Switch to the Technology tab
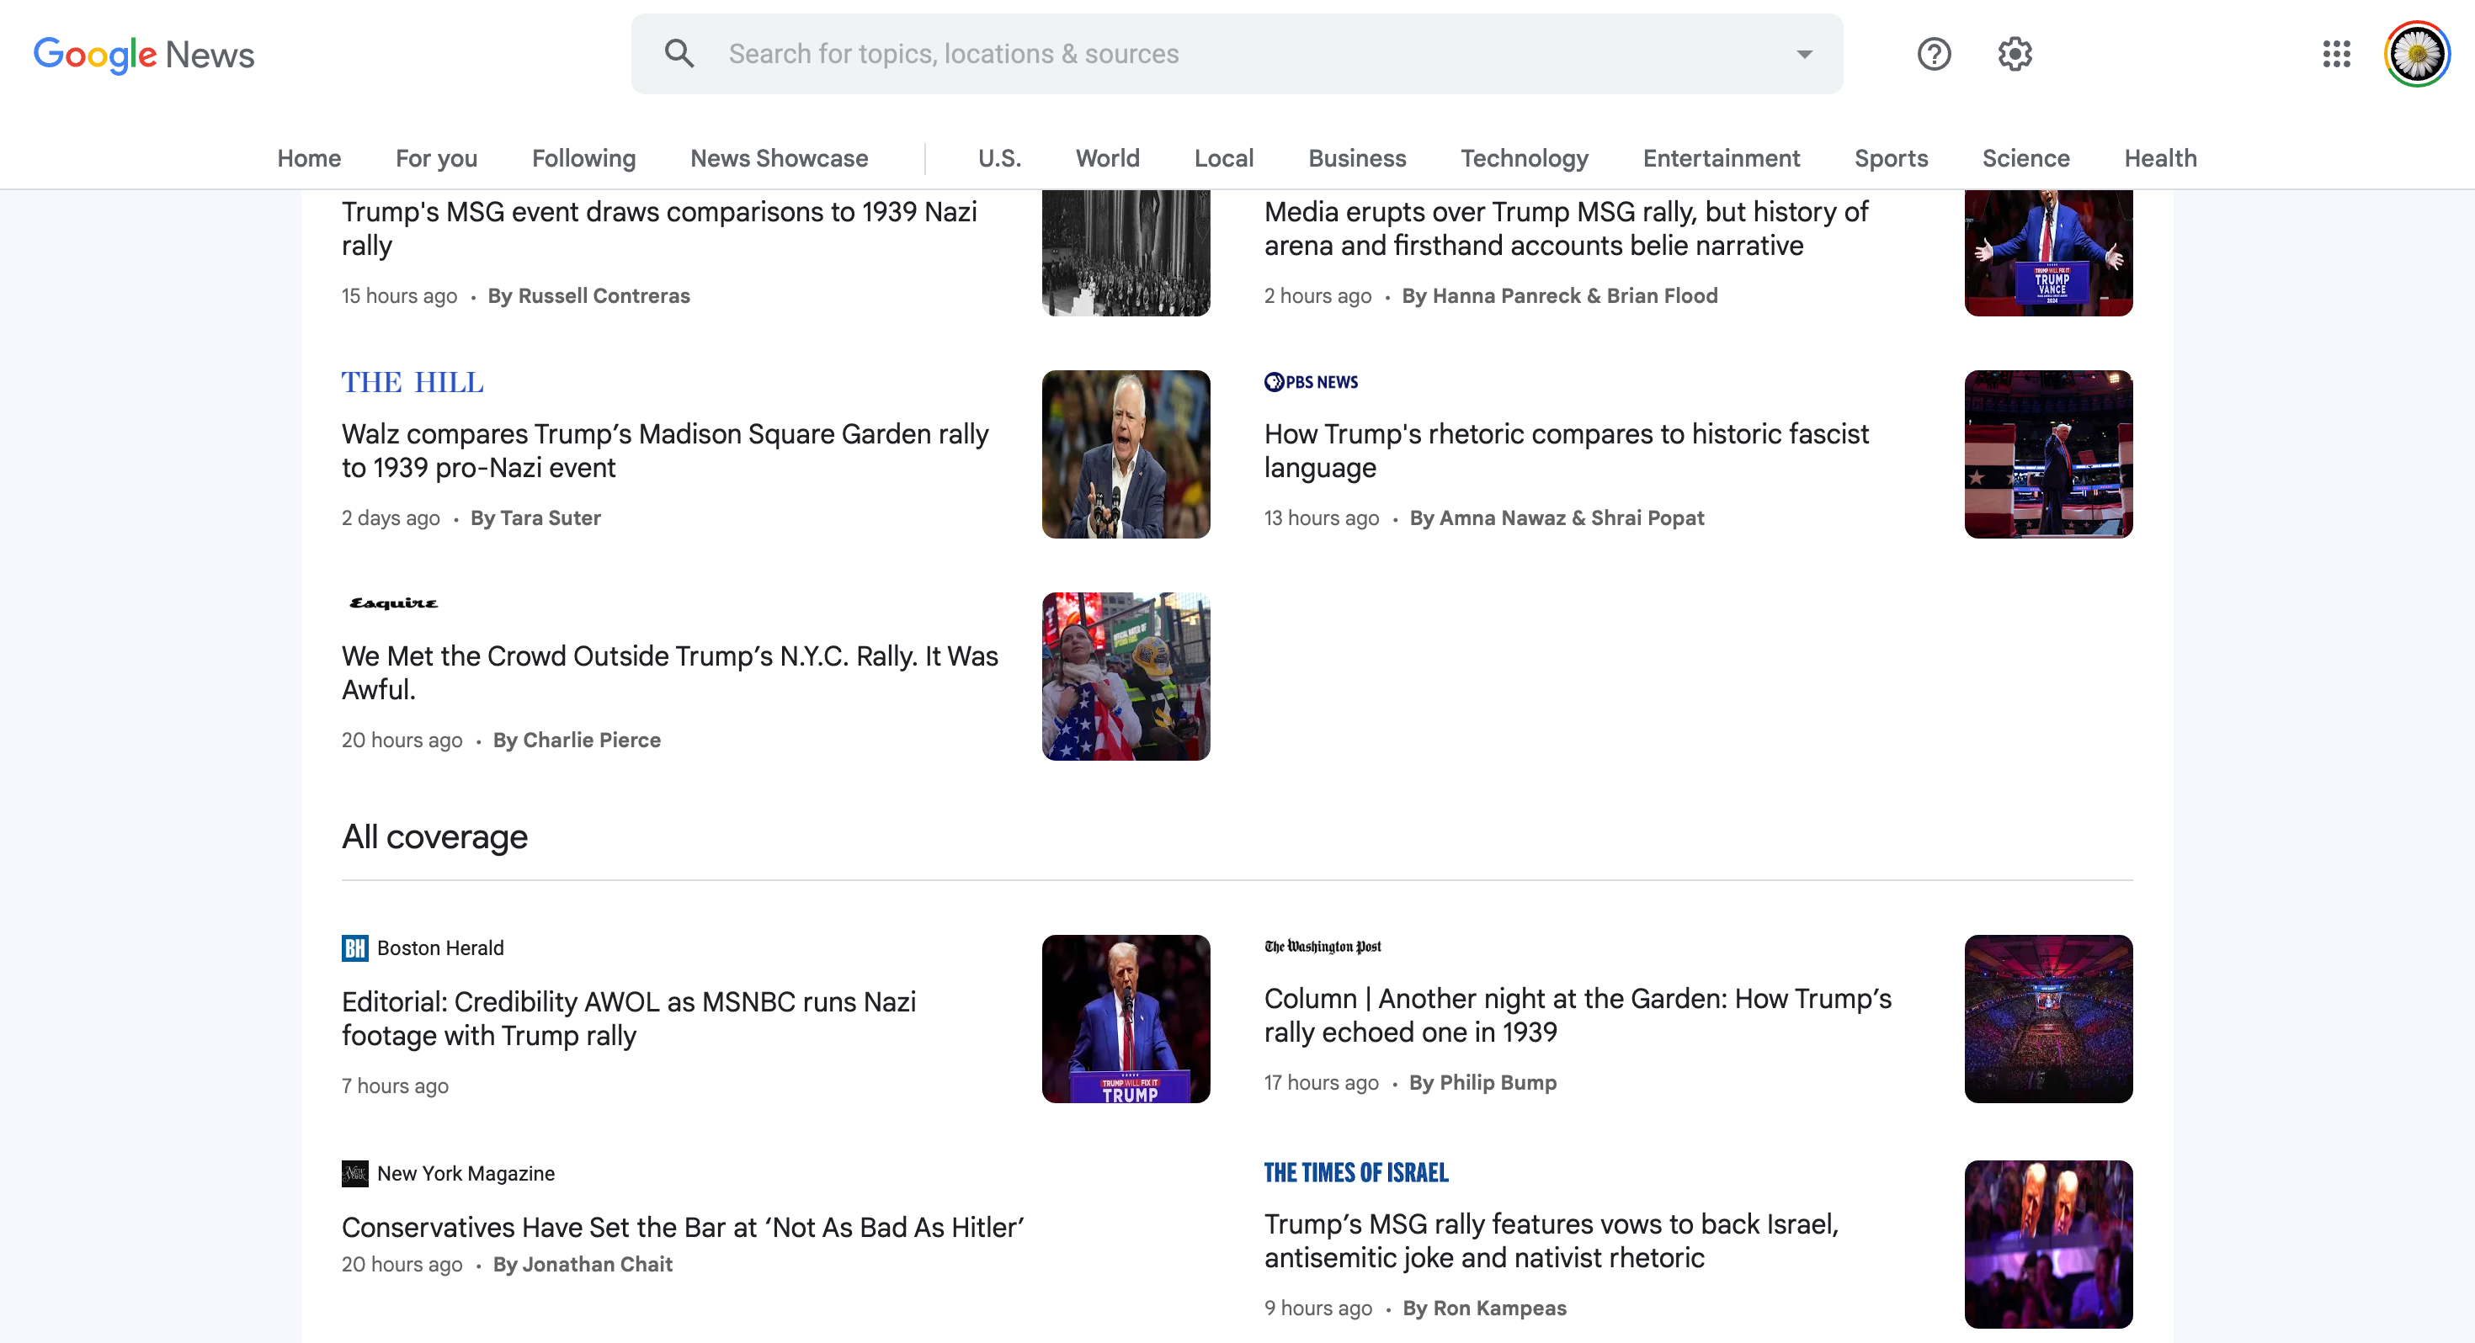This screenshot has width=2475, height=1343. pyautogui.click(x=1524, y=157)
